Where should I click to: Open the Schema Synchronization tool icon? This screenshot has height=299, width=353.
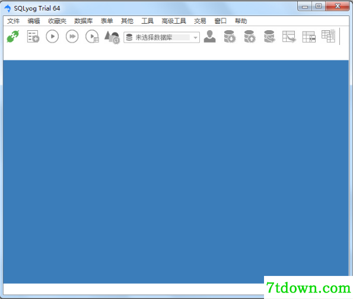[x=269, y=36]
